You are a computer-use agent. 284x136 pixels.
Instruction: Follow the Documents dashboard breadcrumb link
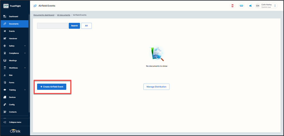point(44,15)
